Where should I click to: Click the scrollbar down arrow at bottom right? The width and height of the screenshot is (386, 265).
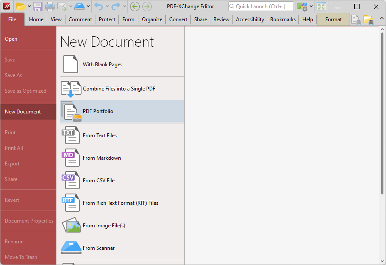(382, 261)
